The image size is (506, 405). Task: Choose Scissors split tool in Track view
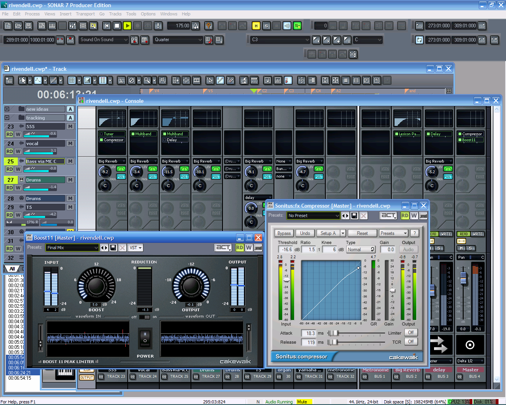[x=121, y=80]
